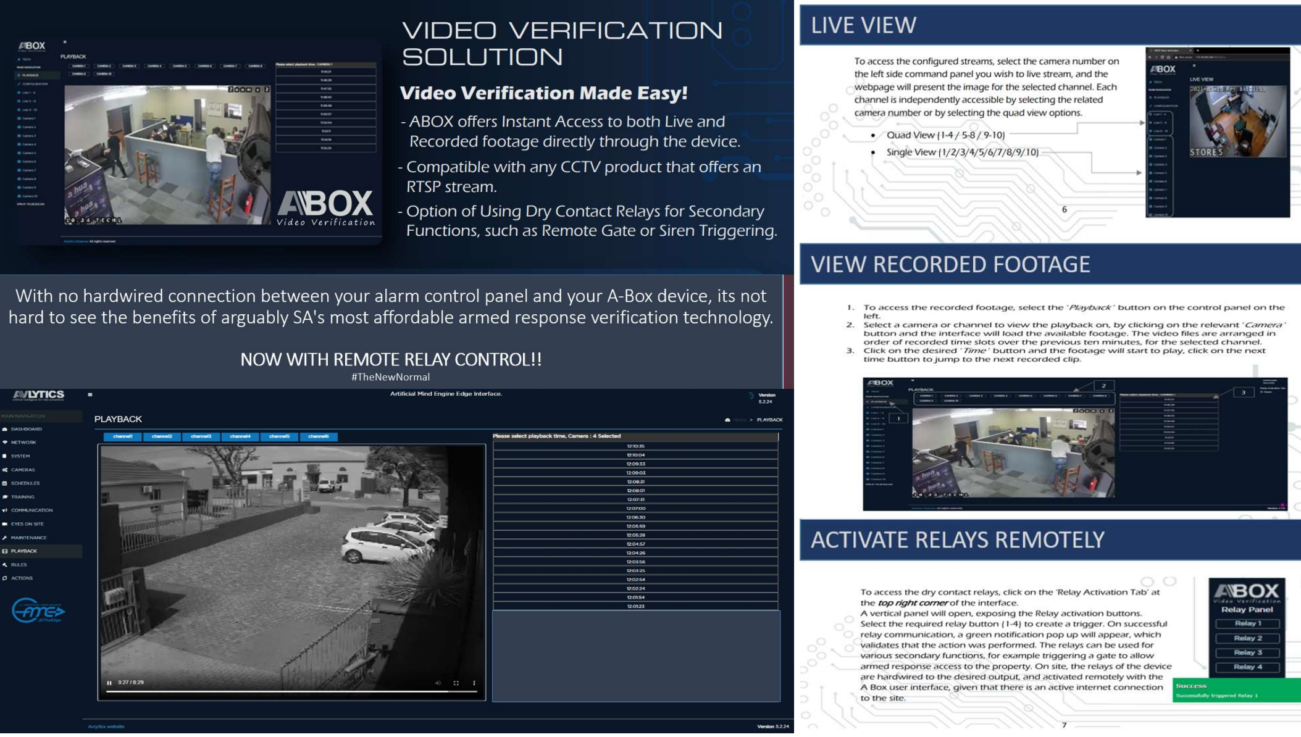Screen dimensions: 1301x737
Task: Select the channel6 tab
Action: (x=319, y=436)
